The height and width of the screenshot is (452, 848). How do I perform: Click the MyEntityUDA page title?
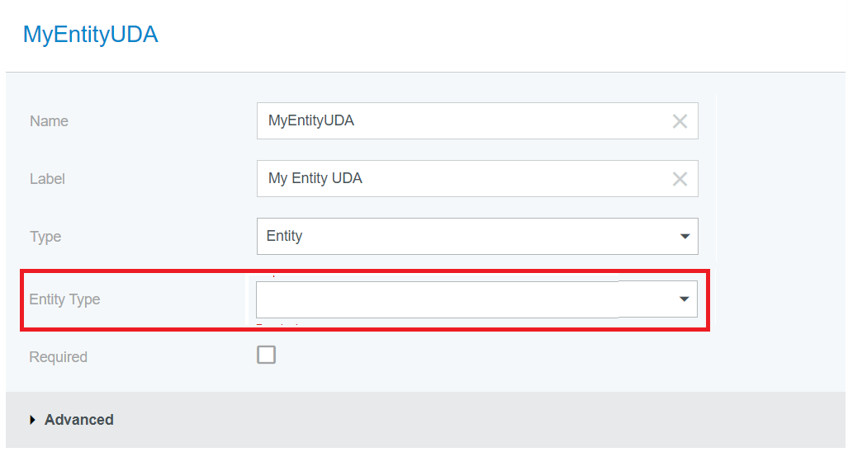tap(90, 35)
